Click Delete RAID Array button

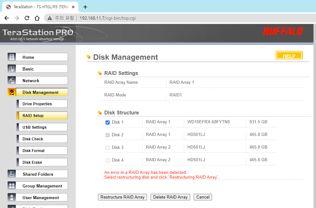170,197
